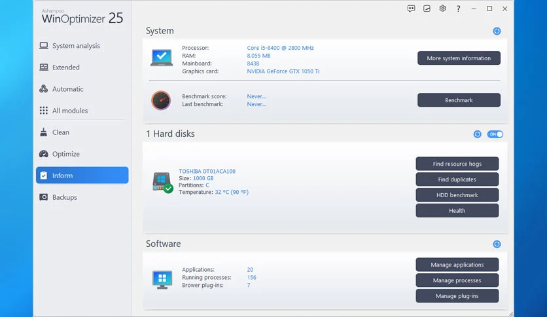Select the Inform section
This screenshot has width=547, height=317.
[x=82, y=176]
